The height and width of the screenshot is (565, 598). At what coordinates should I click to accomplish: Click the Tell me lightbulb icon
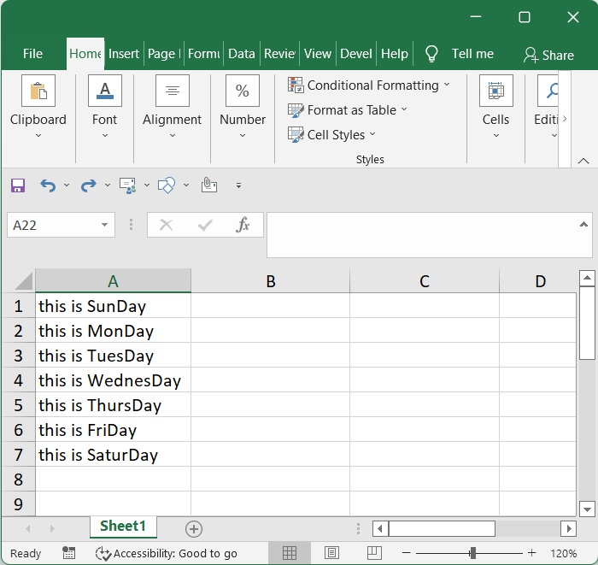click(432, 54)
